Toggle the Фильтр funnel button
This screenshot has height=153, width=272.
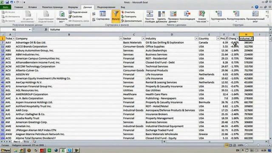pos(116,17)
